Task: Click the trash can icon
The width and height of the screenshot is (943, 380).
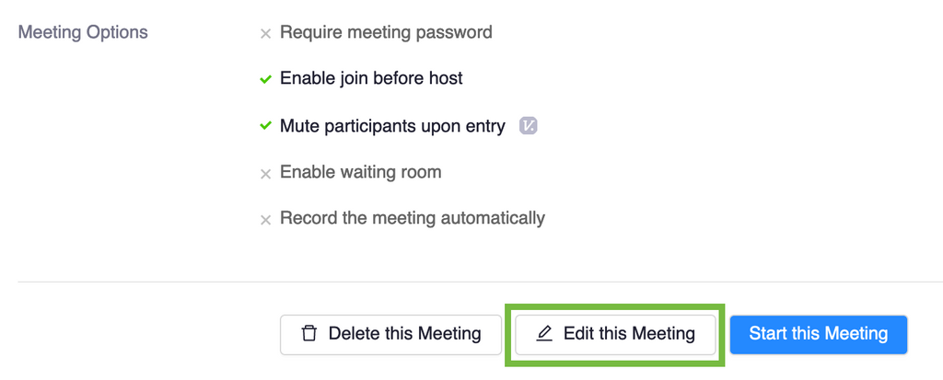Action: coord(309,334)
